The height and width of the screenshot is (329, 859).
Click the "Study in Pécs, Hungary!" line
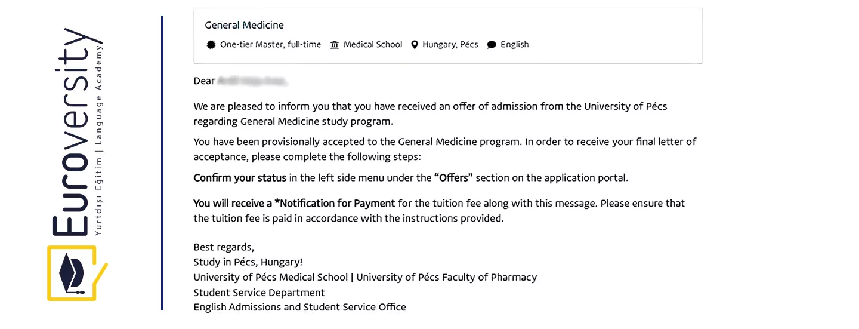pyautogui.click(x=248, y=262)
